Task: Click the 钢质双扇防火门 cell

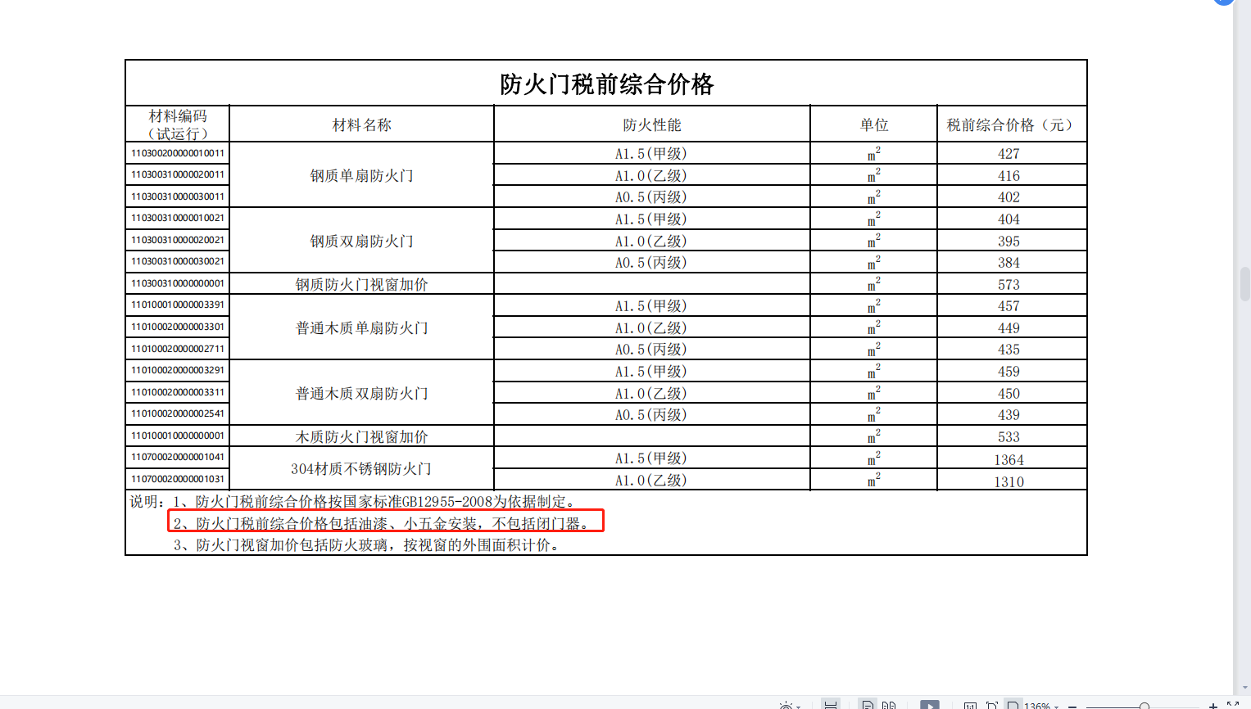Action: [361, 241]
